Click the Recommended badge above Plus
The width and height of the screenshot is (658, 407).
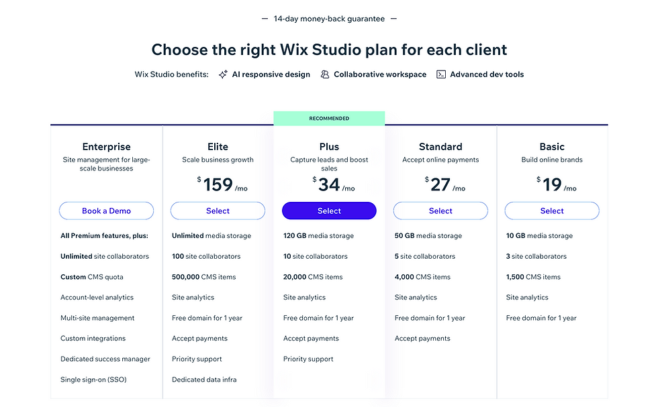click(x=329, y=119)
